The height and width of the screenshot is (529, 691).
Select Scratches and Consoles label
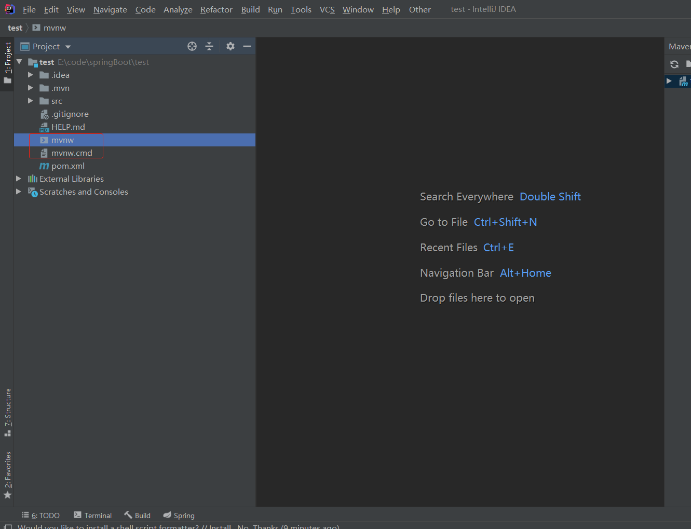click(84, 192)
